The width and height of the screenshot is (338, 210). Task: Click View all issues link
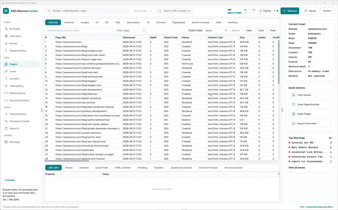pyautogui.click(x=297, y=168)
